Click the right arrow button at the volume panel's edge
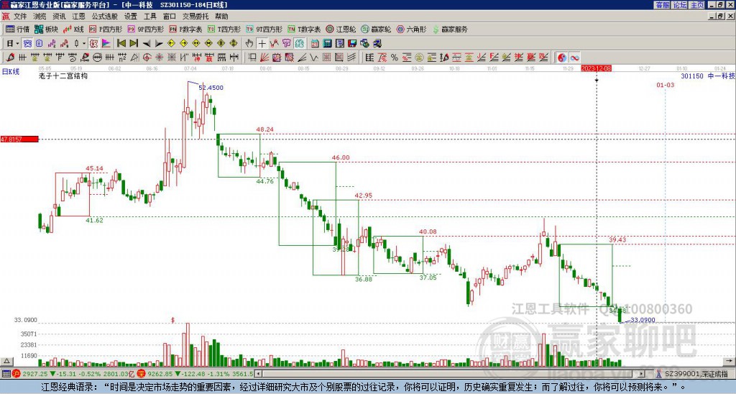Image resolution: width=736 pixels, height=394 pixels. point(729,362)
